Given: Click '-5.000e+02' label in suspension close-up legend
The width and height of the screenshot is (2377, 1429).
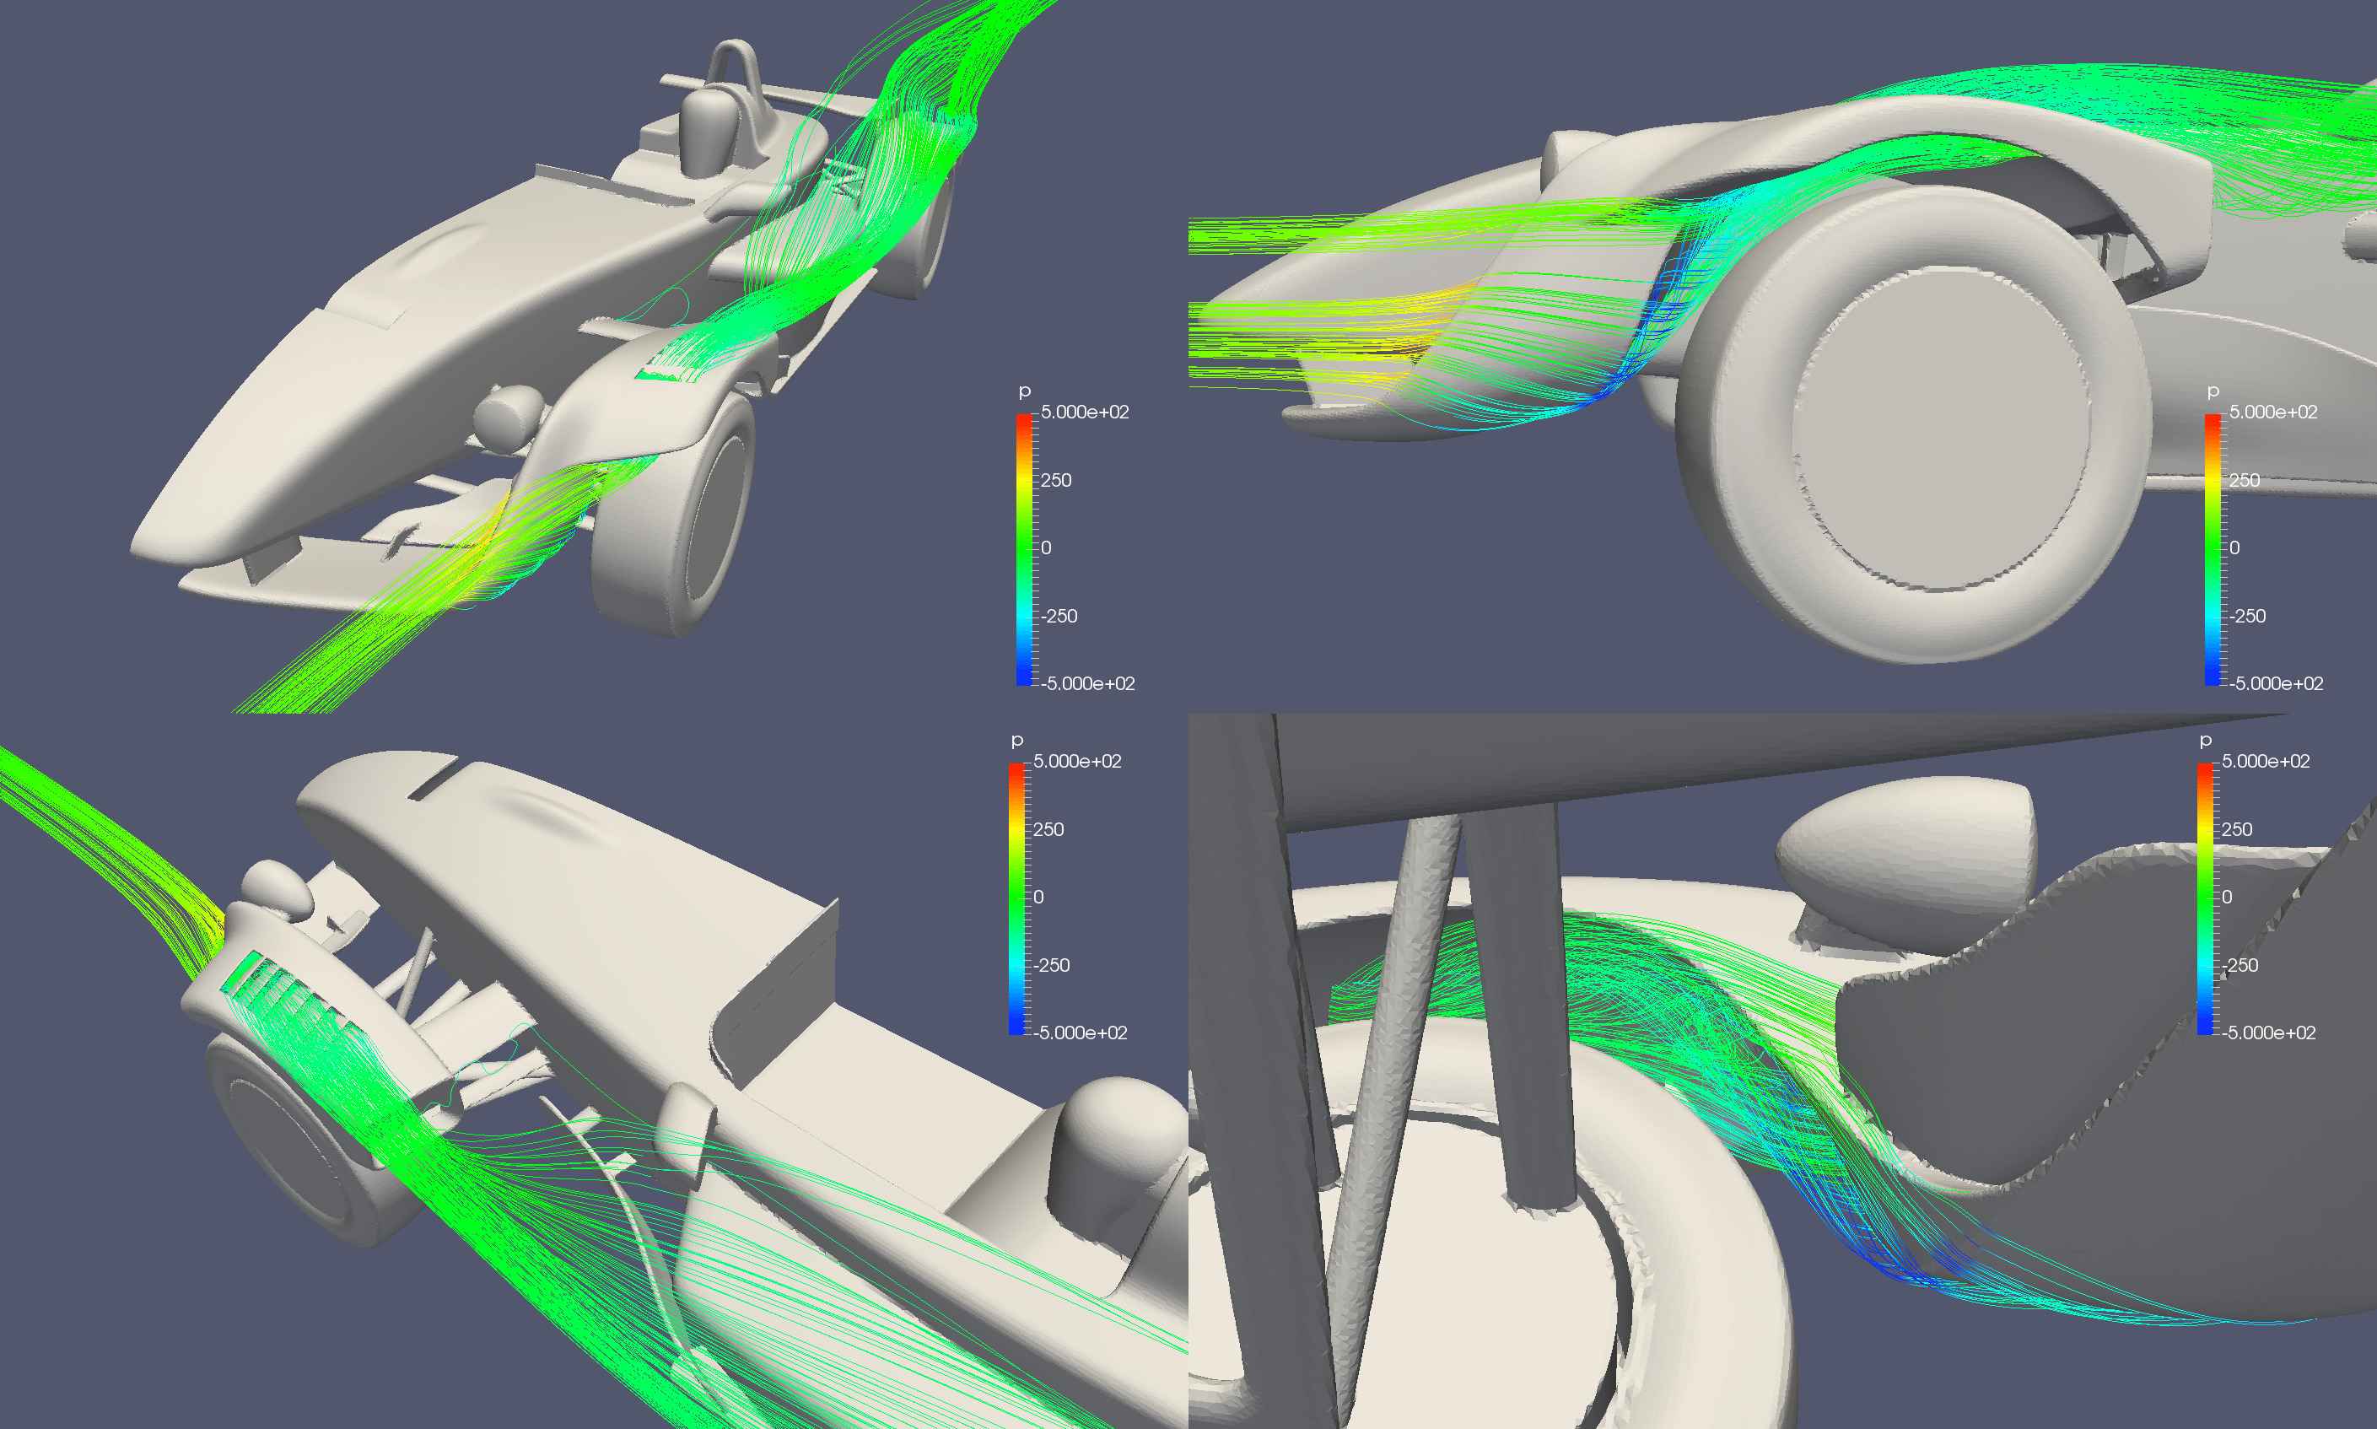Looking at the screenshot, I should pyautogui.click(x=2269, y=1033).
